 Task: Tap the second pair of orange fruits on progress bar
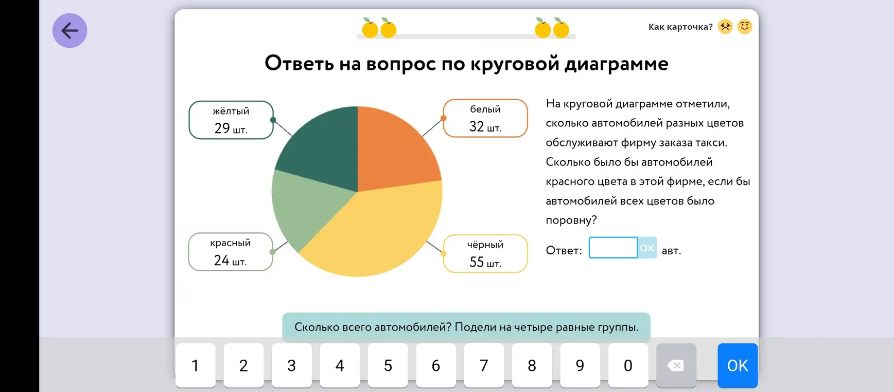click(x=552, y=28)
